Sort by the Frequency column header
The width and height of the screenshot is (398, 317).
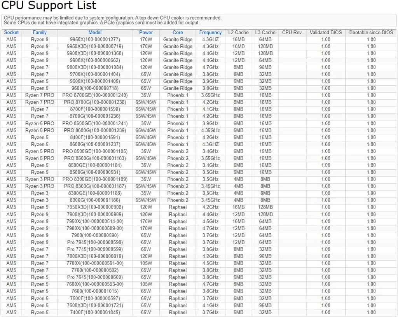click(x=210, y=33)
